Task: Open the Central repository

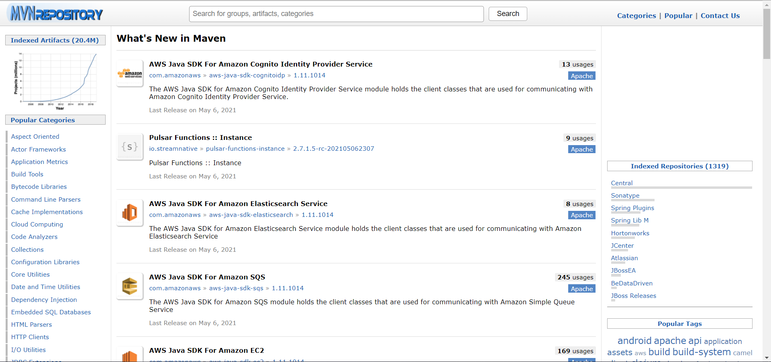Action: point(622,183)
